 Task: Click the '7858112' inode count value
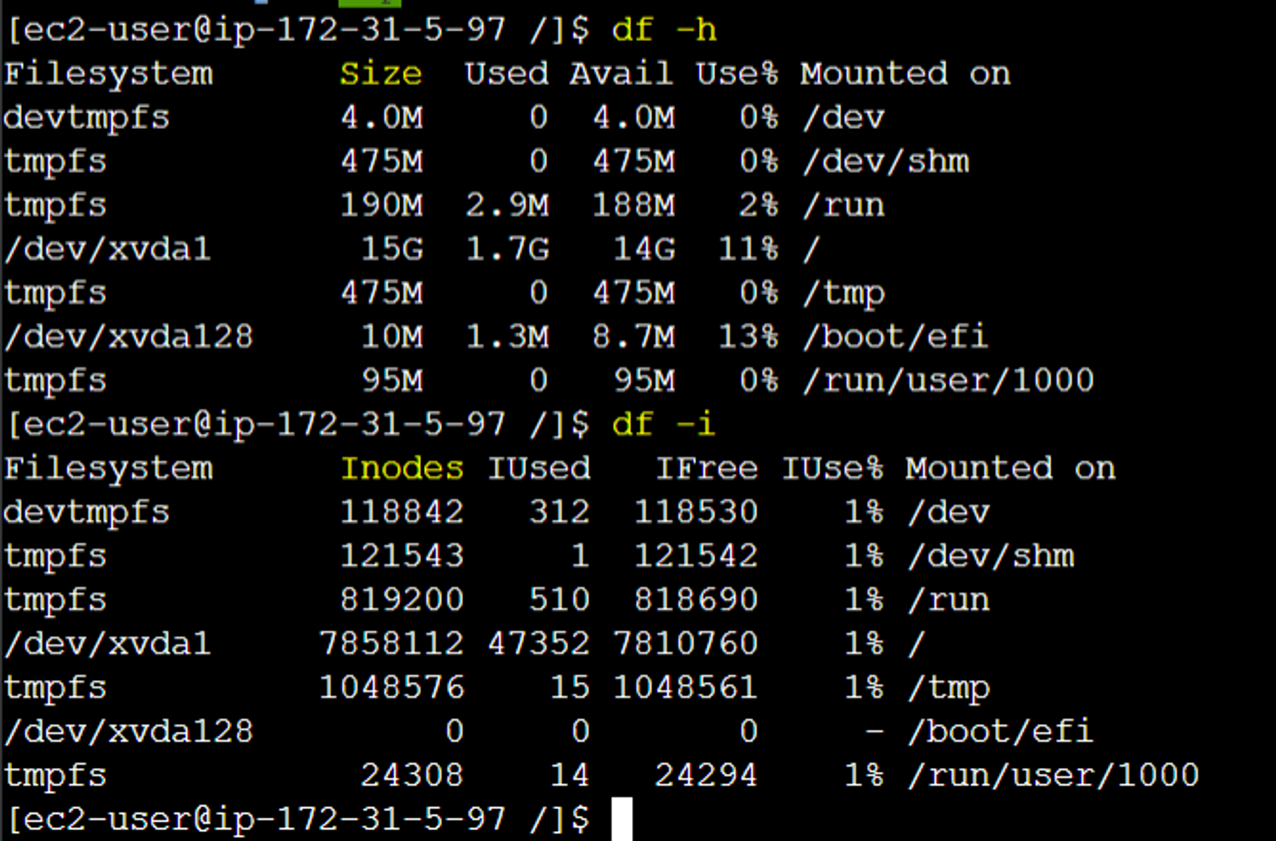(391, 644)
